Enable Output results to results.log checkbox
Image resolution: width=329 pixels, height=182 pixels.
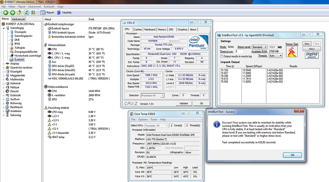[x=222, y=56]
